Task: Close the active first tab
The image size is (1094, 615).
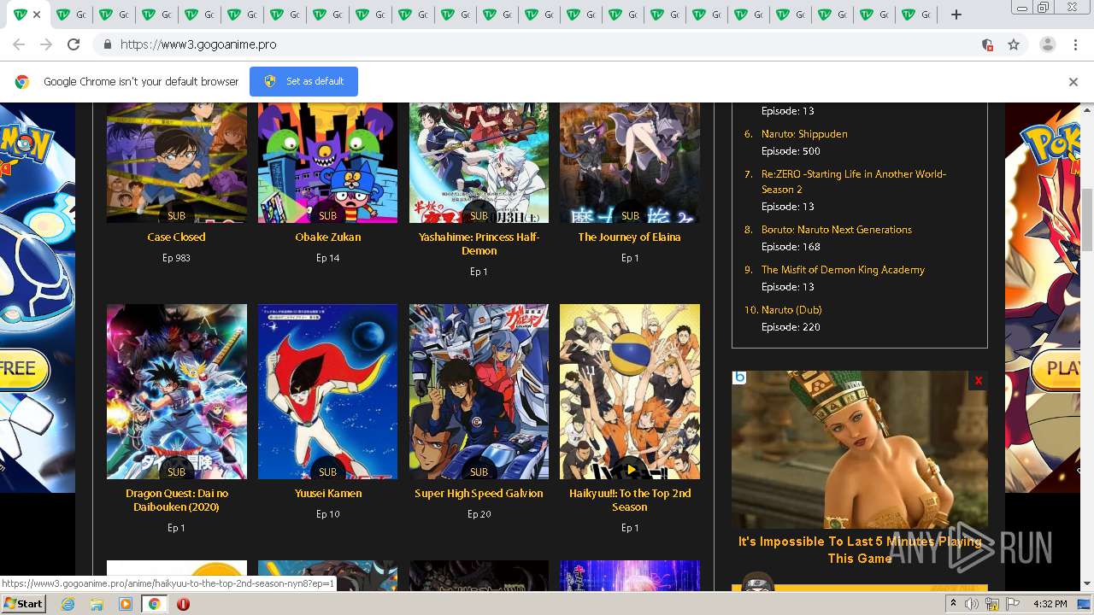Action: coord(37,15)
